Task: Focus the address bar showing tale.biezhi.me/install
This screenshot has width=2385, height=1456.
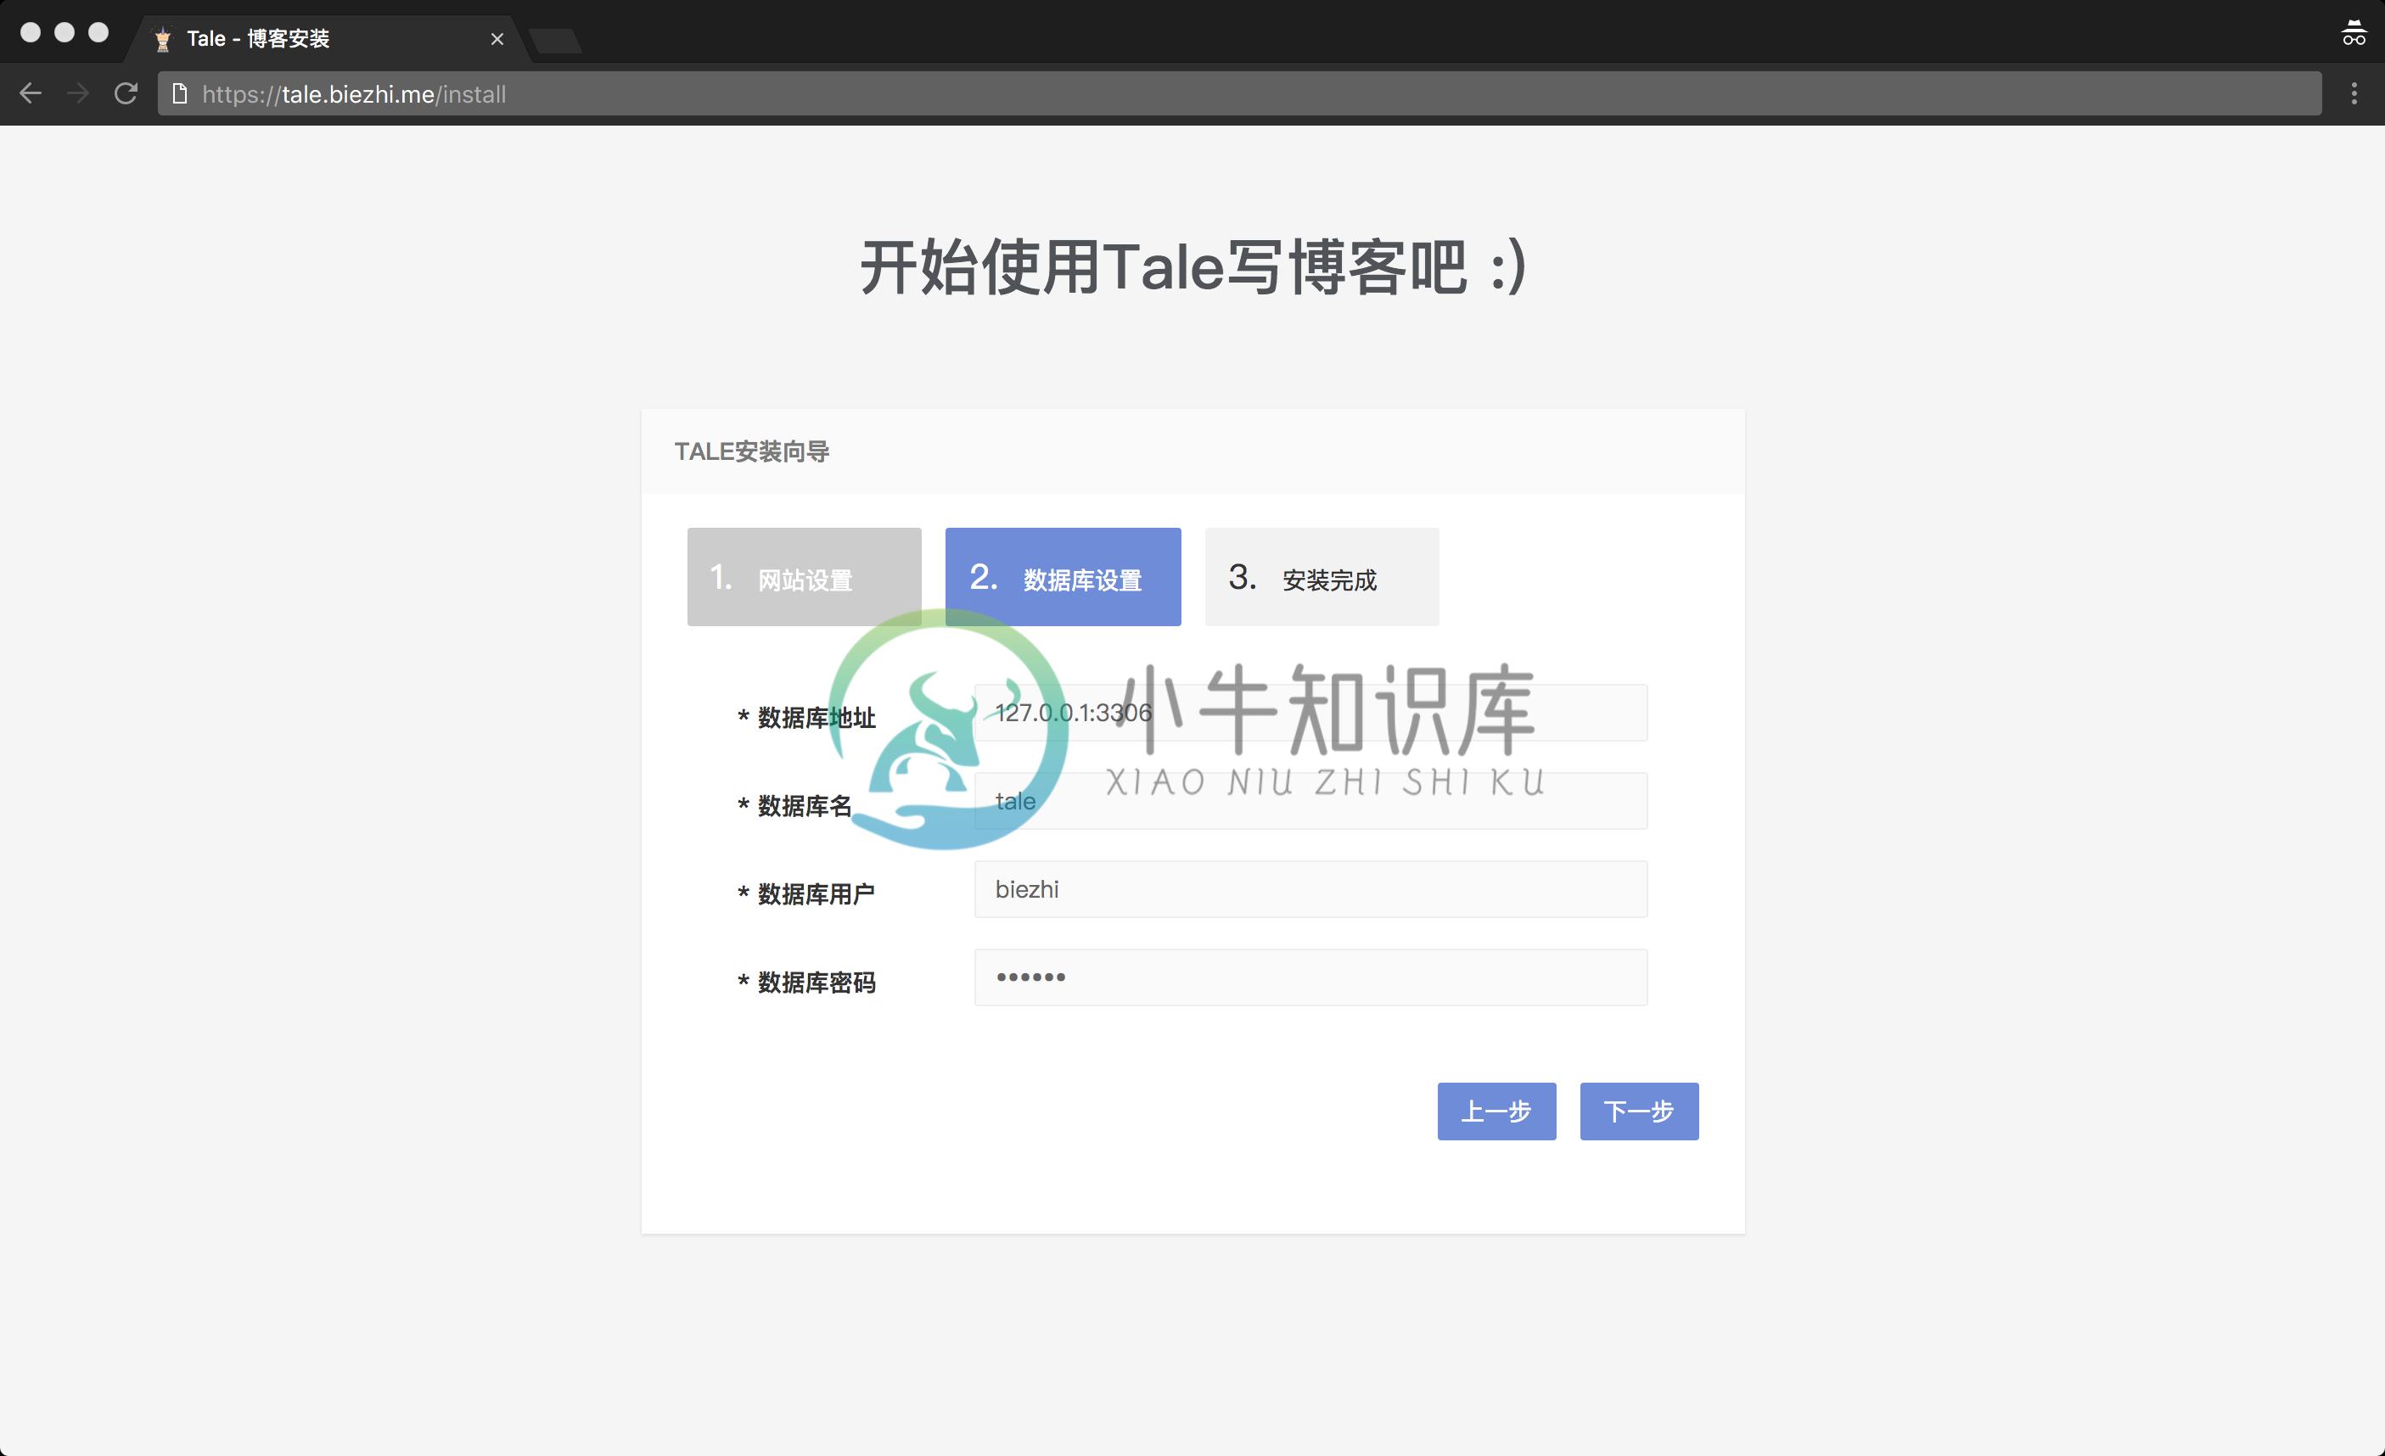Action: pyautogui.click(x=1239, y=94)
